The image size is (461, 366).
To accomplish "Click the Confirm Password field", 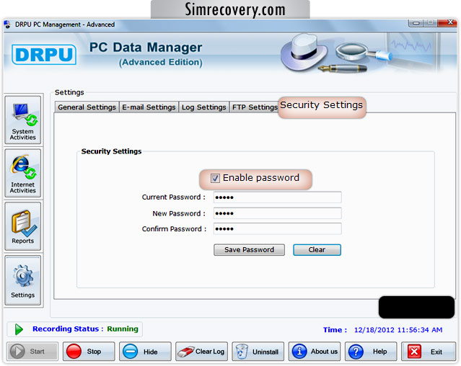I will tap(278, 229).
